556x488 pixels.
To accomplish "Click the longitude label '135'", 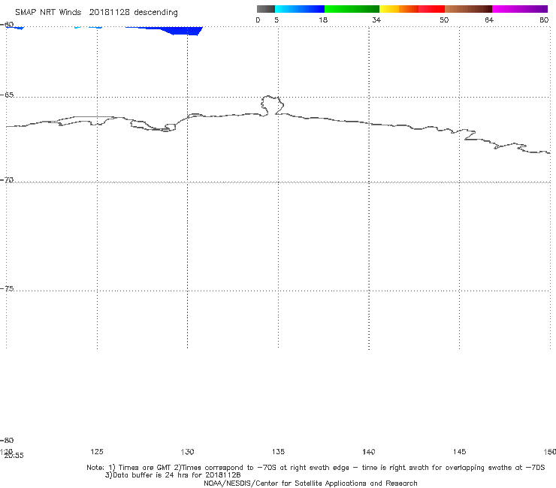I will [278, 451].
